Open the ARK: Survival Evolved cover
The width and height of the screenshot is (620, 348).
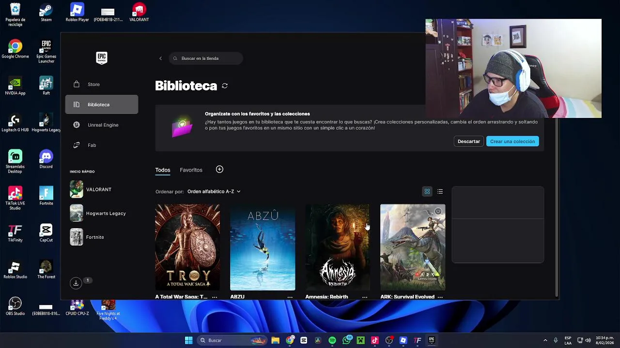pos(413,247)
